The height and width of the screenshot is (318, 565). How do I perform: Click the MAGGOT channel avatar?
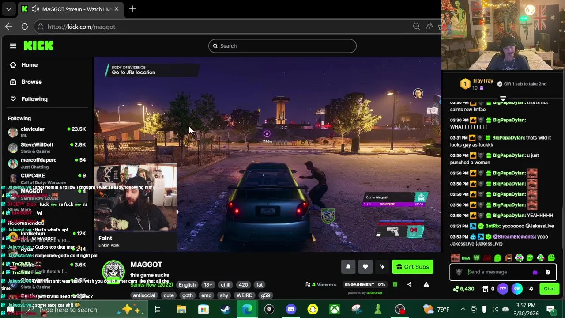click(113, 272)
